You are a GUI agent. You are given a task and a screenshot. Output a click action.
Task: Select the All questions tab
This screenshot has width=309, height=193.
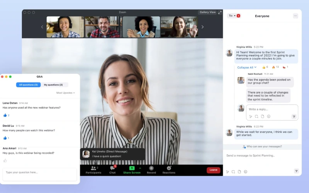28,85
